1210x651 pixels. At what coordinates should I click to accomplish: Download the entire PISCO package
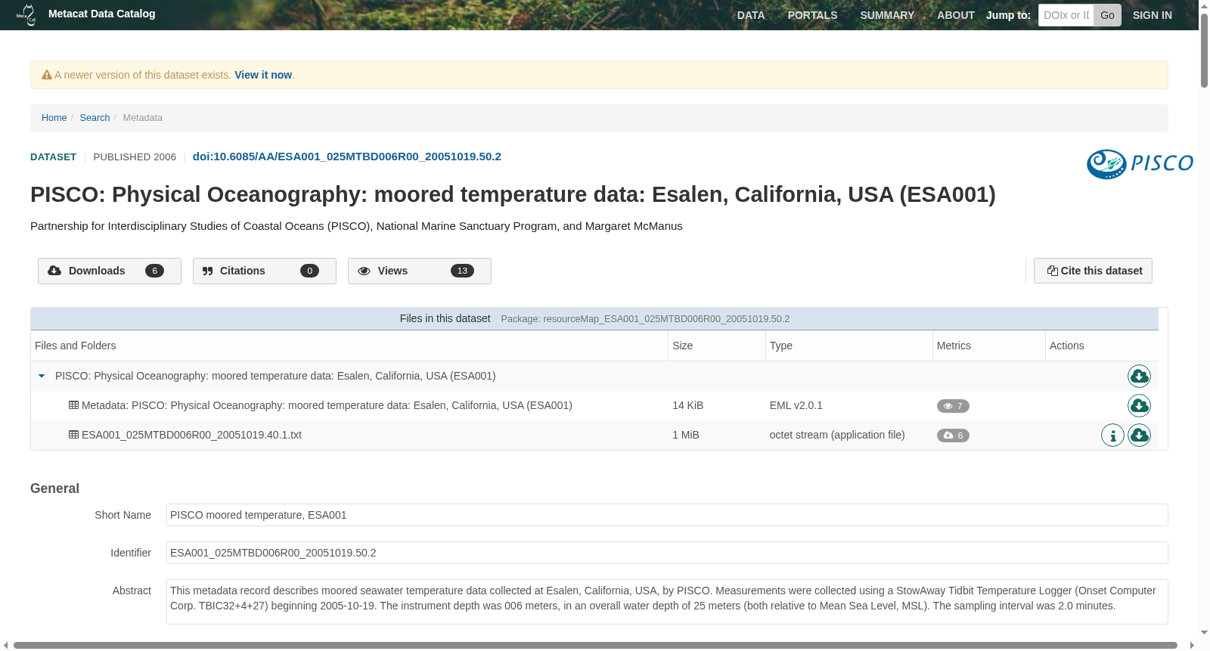pos(1139,376)
